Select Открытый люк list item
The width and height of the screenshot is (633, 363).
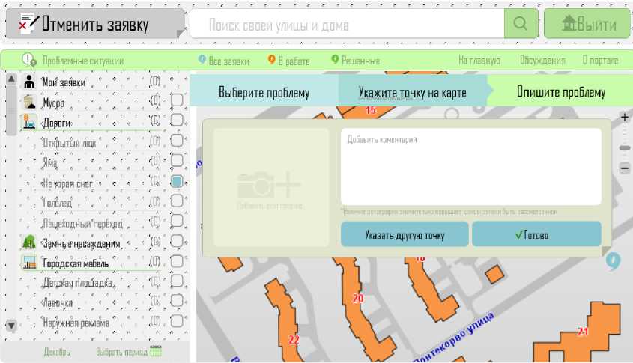point(69,143)
